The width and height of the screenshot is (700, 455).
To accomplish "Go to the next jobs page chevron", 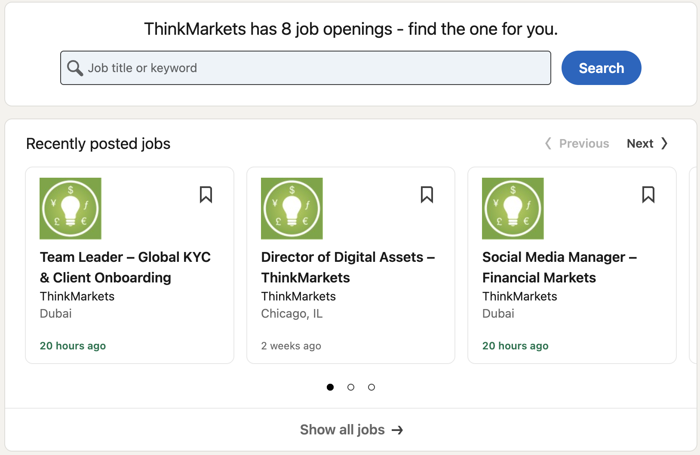I will coord(665,143).
